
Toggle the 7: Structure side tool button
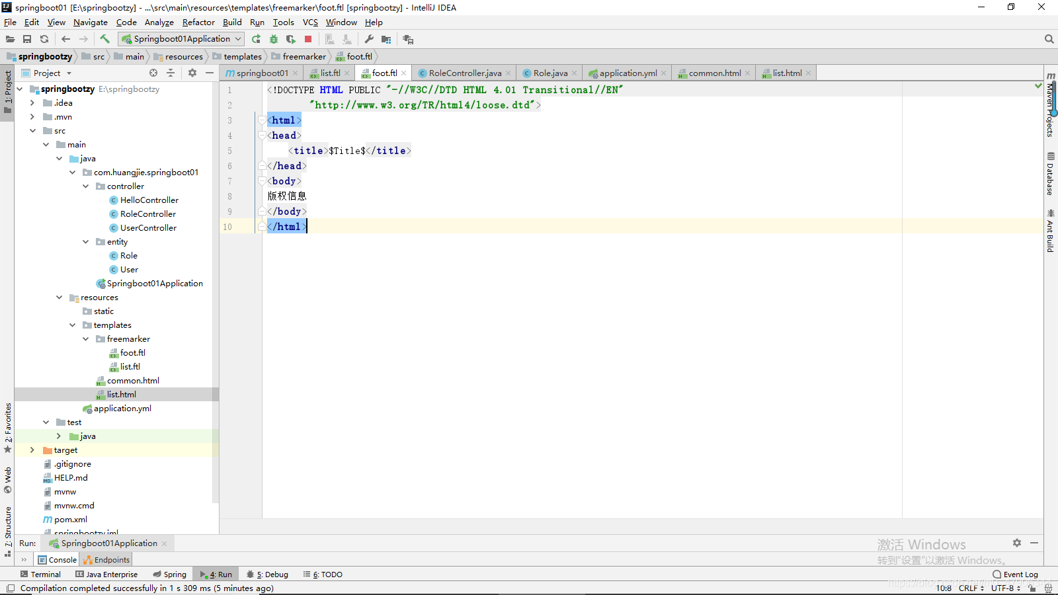point(7,531)
